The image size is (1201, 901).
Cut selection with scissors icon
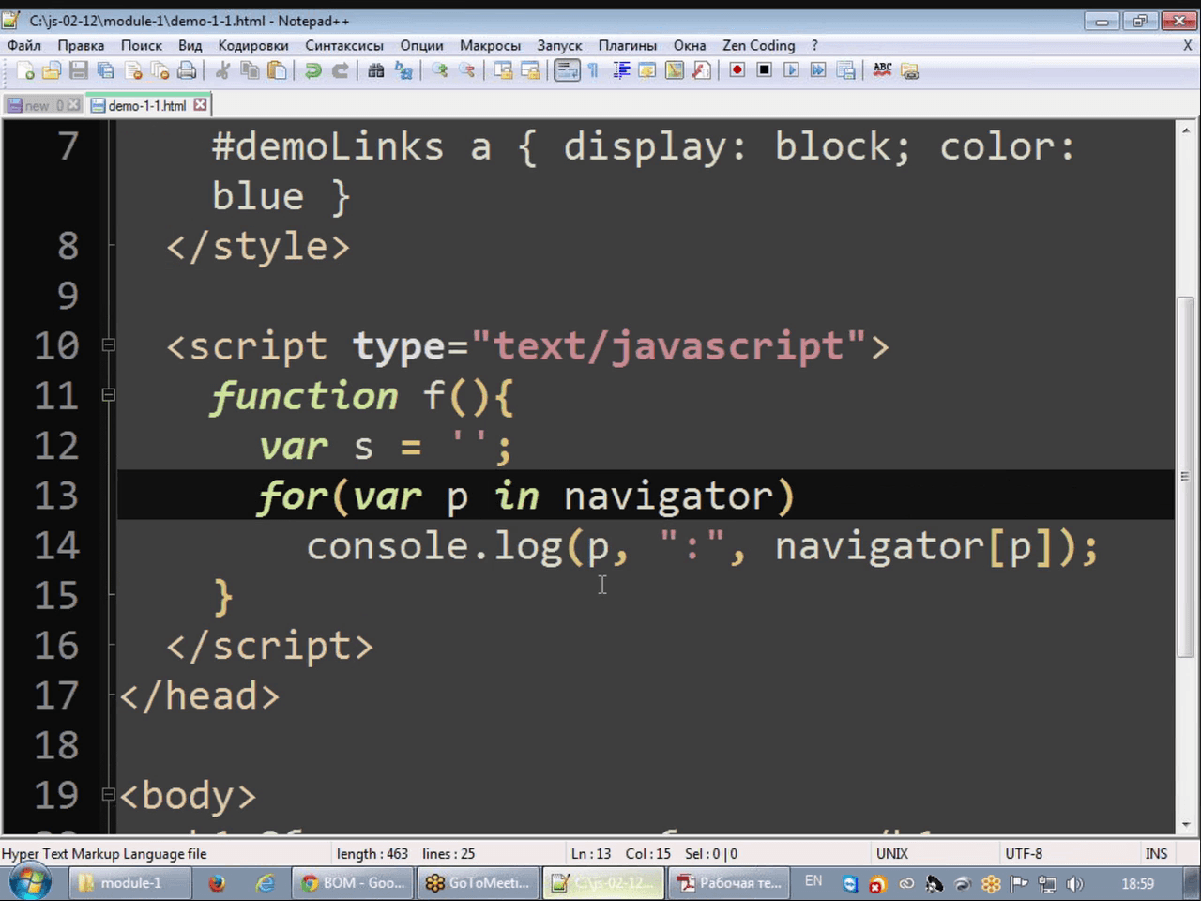tap(222, 70)
